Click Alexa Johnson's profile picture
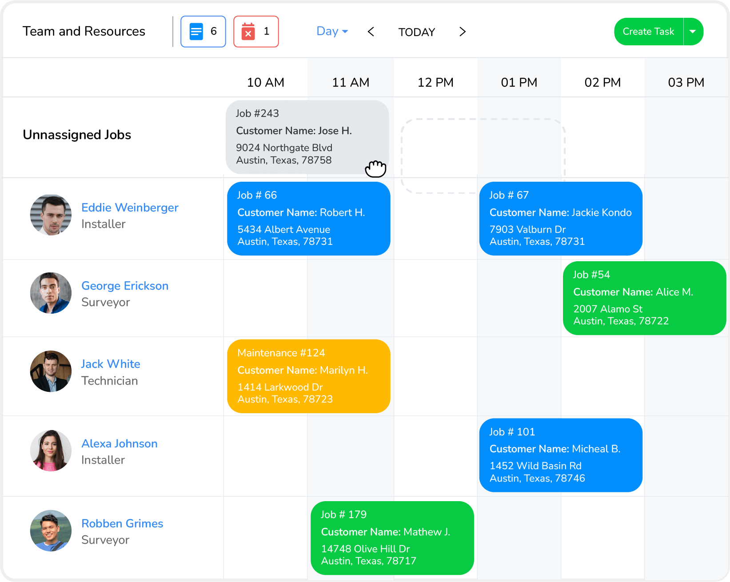 pyautogui.click(x=51, y=450)
